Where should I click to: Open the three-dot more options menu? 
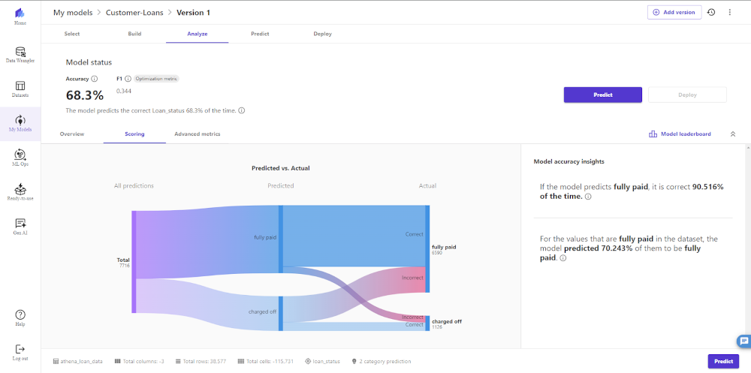pos(729,13)
